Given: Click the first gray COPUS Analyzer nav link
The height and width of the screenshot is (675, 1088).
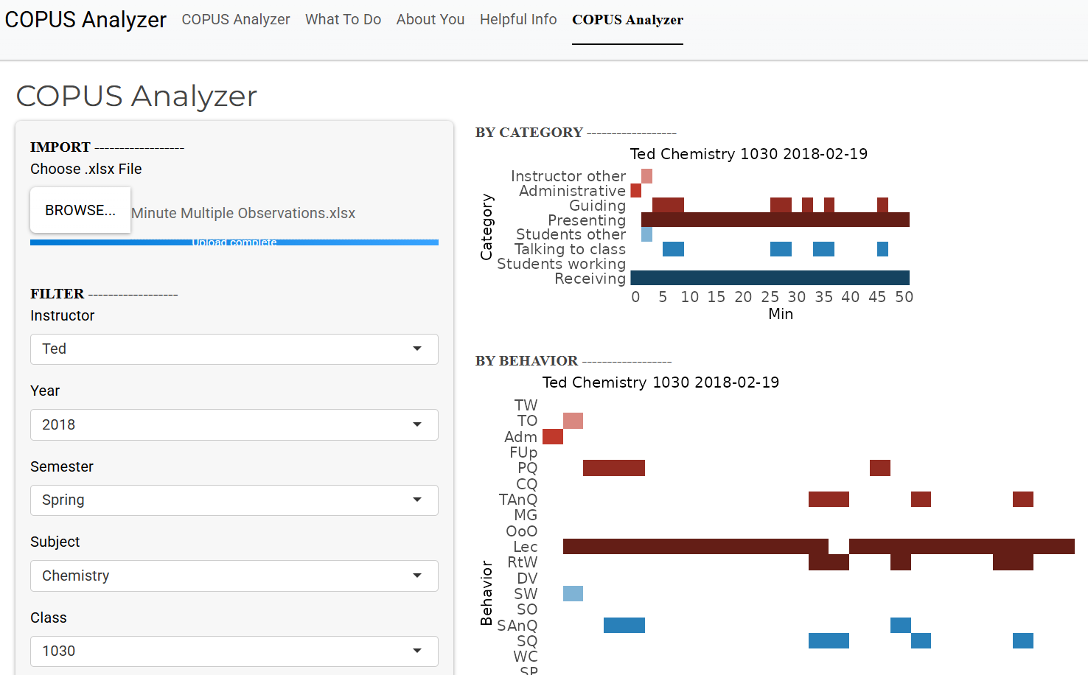Looking at the screenshot, I should pyautogui.click(x=236, y=20).
